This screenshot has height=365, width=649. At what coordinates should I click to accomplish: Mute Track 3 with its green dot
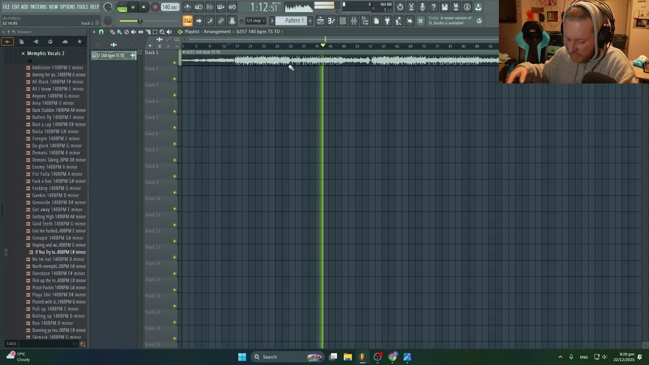tap(175, 95)
